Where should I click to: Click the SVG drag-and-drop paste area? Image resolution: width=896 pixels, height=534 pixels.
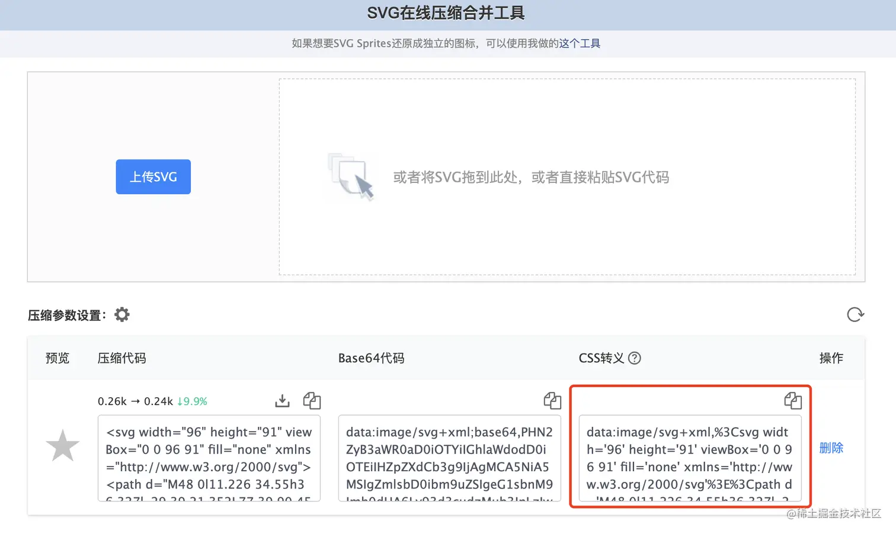(x=567, y=177)
